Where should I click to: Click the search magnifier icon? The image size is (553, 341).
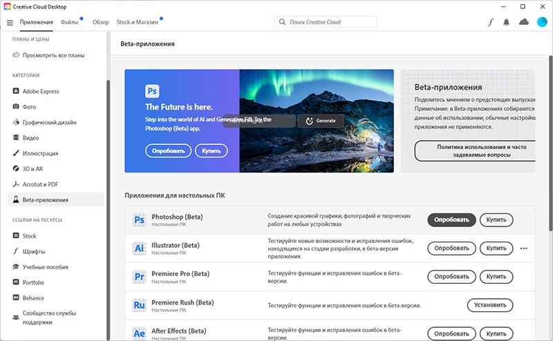tap(282, 22)
